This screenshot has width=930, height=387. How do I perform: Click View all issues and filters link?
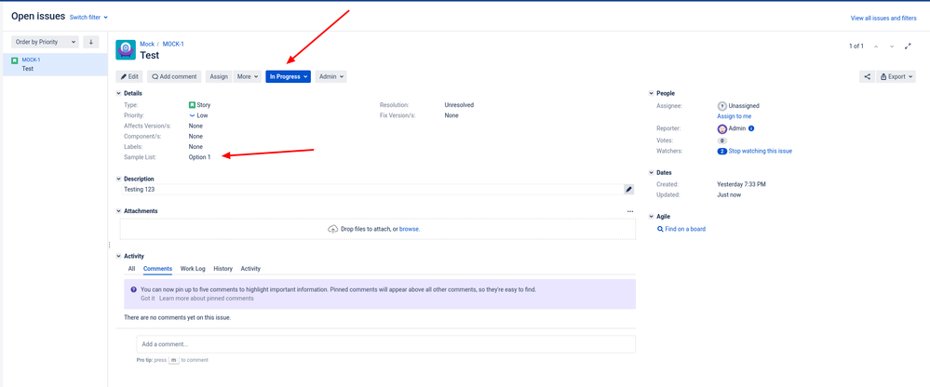pyautogui.click(x=883, y=19)
